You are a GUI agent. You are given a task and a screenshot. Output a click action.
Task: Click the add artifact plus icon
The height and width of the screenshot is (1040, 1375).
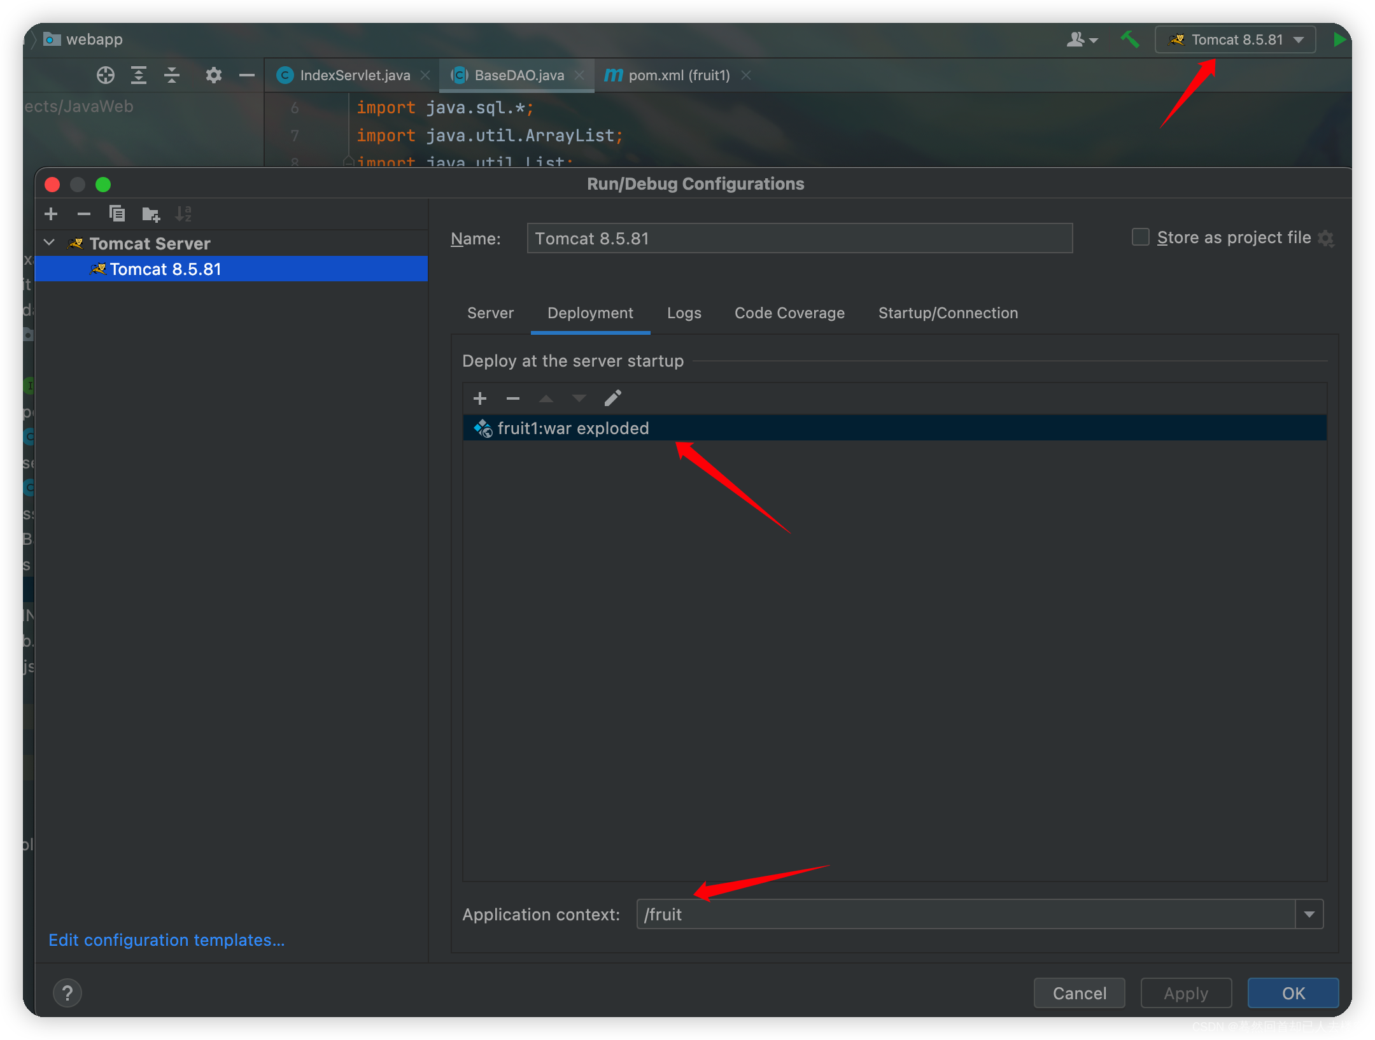(x=479, y=398)
